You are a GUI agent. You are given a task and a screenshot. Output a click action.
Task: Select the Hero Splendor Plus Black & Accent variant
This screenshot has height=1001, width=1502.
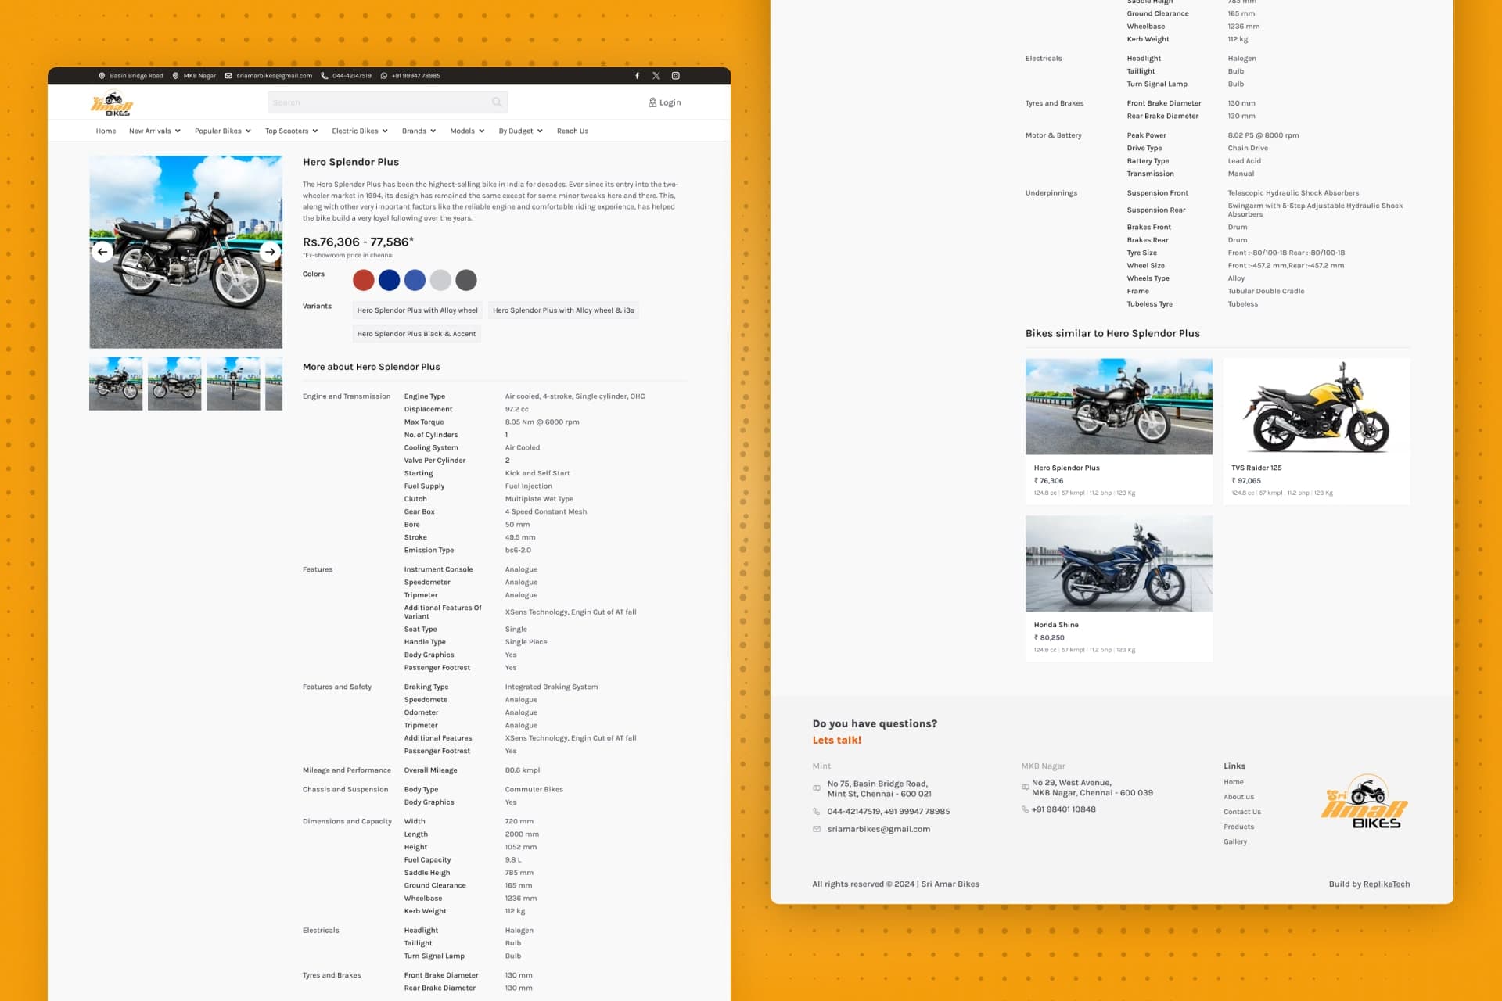pyautogui.click(x=417, y=333)
